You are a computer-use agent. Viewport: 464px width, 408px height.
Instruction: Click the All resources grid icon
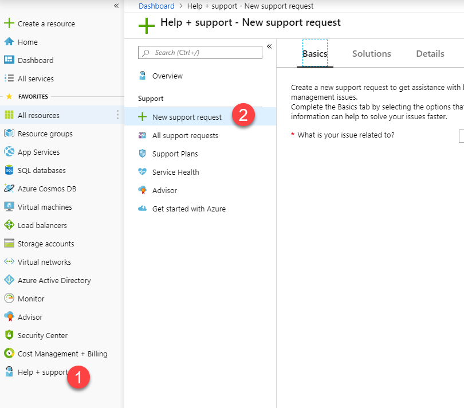pyautogui.click(x=9, y=115)
